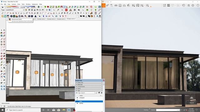
Task: Click the Synchronize Views icon in SketchUp
Action: click(x=8, y=16)
